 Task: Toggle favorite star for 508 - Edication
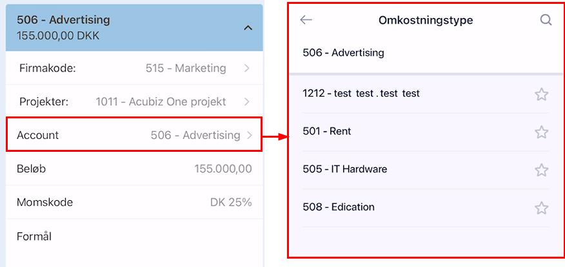(541, 208)
